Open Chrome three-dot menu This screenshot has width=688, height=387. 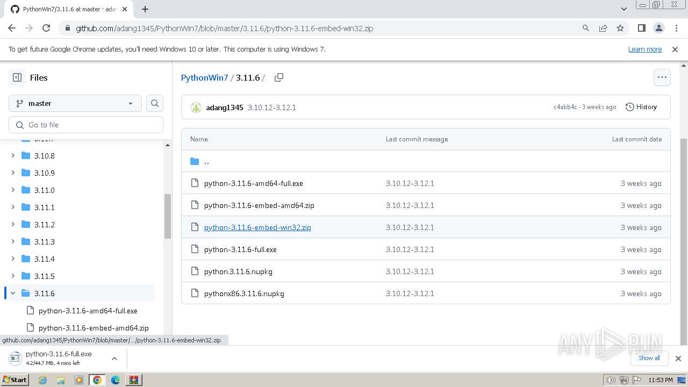click(676, 28)
